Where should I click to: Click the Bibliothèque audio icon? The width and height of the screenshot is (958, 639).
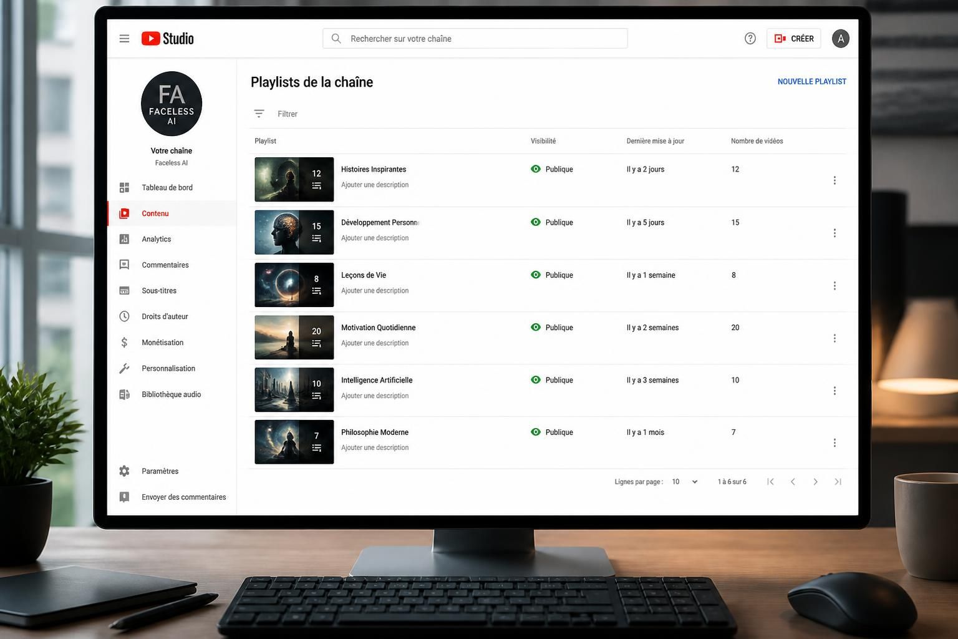pos(124,394)
